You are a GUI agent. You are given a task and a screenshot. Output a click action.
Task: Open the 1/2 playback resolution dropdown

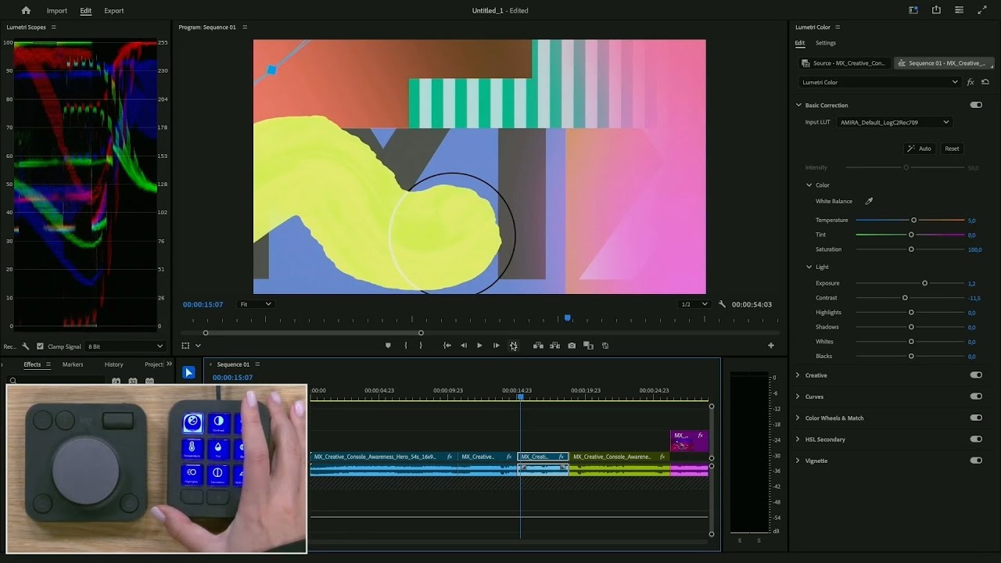click(694, 304)
